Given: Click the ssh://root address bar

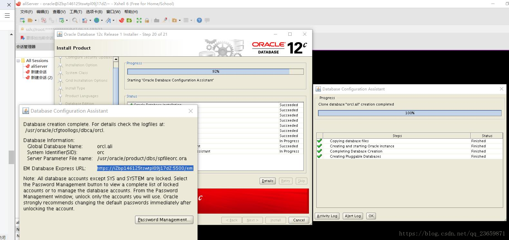Looking at the screenshot, I should [x=64, y=29].
